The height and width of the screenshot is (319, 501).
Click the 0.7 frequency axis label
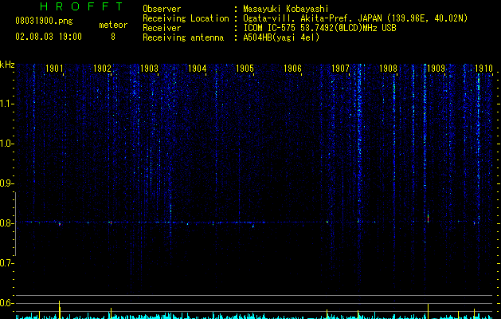click(x=6, y=263)
